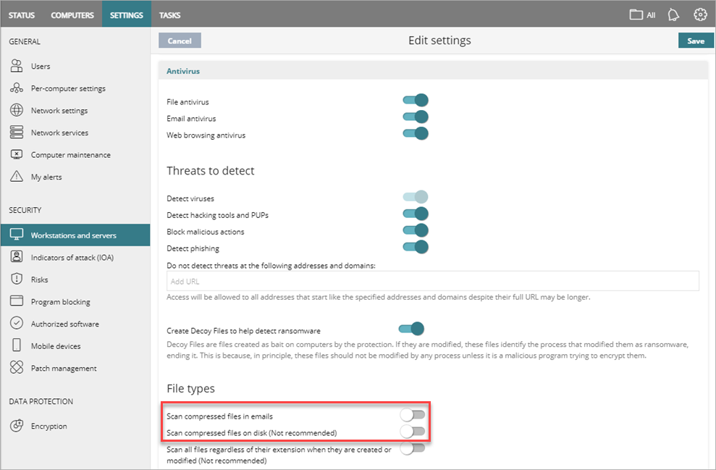View My alerts warning icon

pyautogui.click(x=17, y=176)
